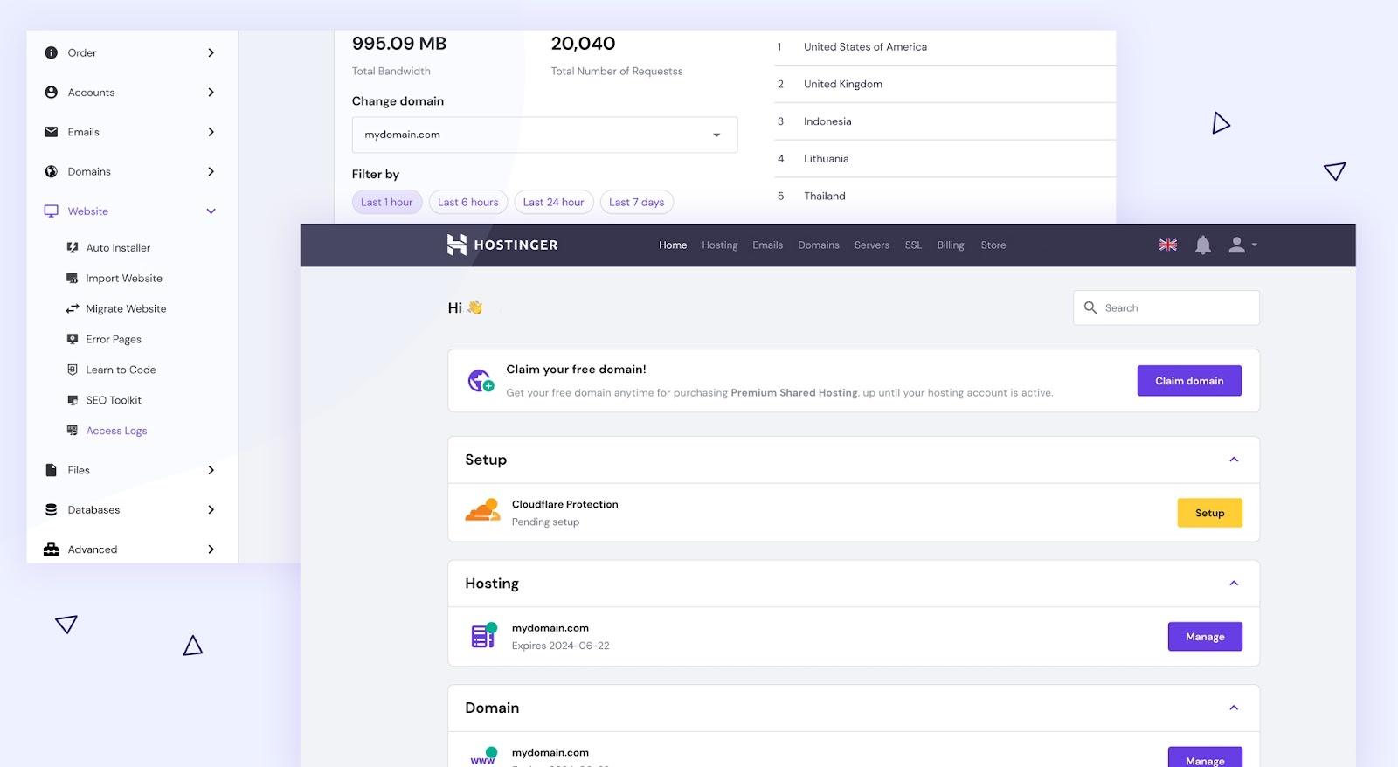The width and height of the screenshot is (1398, 767).
Task: Expand the Accounts sidebar chevron
Action: pyautogui.click(x=211, y=93)
